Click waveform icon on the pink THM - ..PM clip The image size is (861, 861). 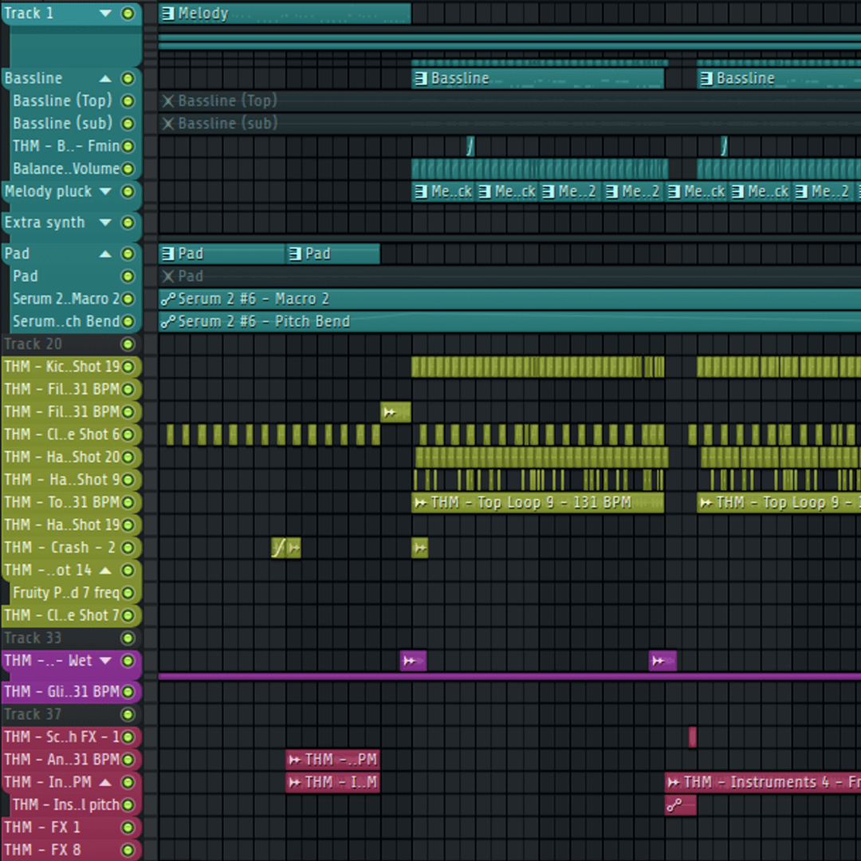[x=294, y=759]
